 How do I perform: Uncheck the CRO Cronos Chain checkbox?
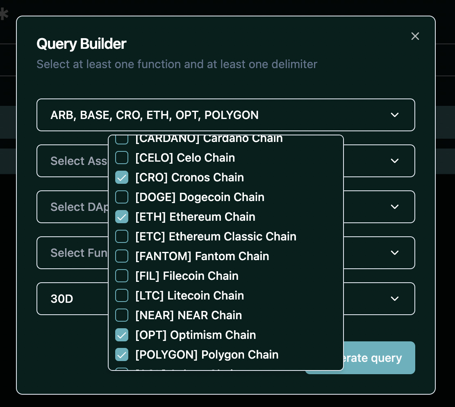click(122, 178)
